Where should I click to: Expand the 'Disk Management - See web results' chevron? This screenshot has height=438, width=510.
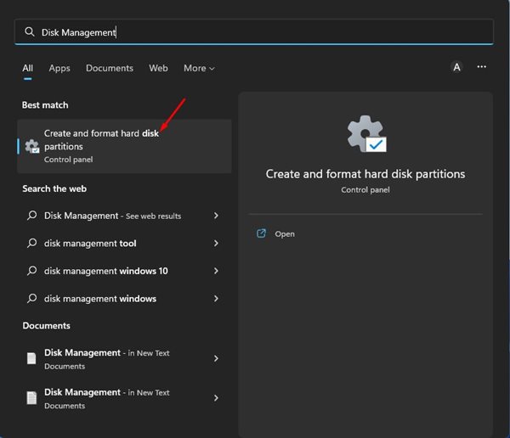point(217,216)
